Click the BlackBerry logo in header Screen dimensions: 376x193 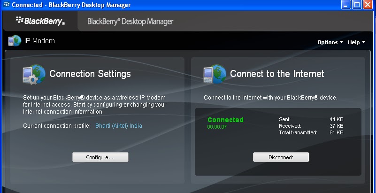coord(40,21)
